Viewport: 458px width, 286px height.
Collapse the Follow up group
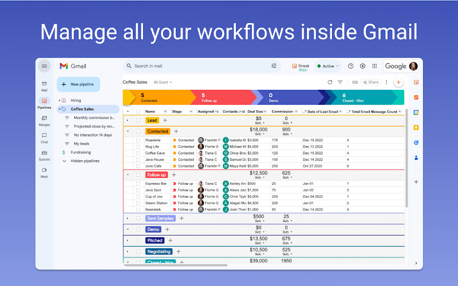pos(128,175)
